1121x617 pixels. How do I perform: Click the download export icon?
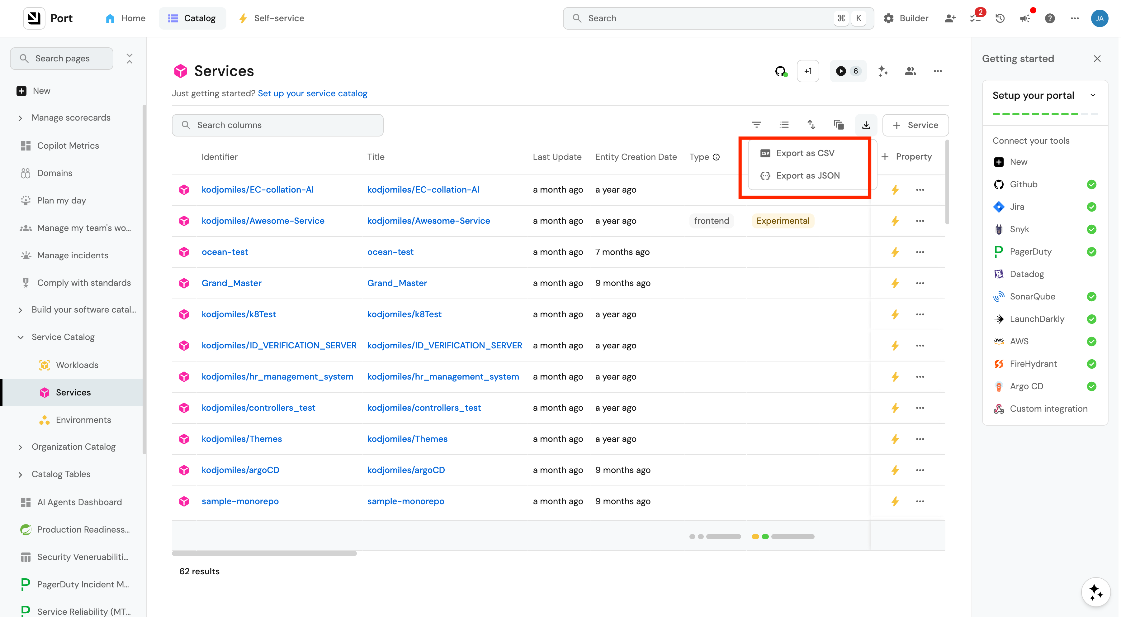[866, 125]
